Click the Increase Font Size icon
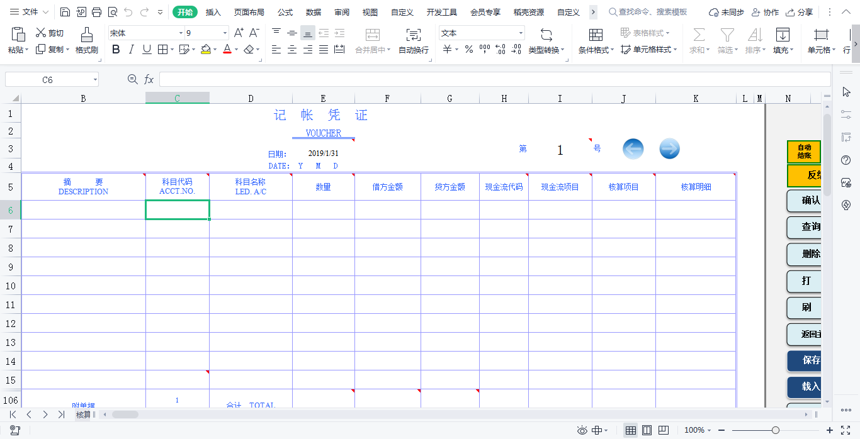The width and height of the screenshot is (860, 439). [239, 33]
